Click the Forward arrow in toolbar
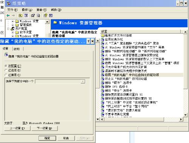Image resolution: width=189 pixels, height=143 pixels. point(13,16)
